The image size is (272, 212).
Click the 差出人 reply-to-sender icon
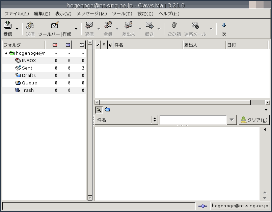pos(129,25)
